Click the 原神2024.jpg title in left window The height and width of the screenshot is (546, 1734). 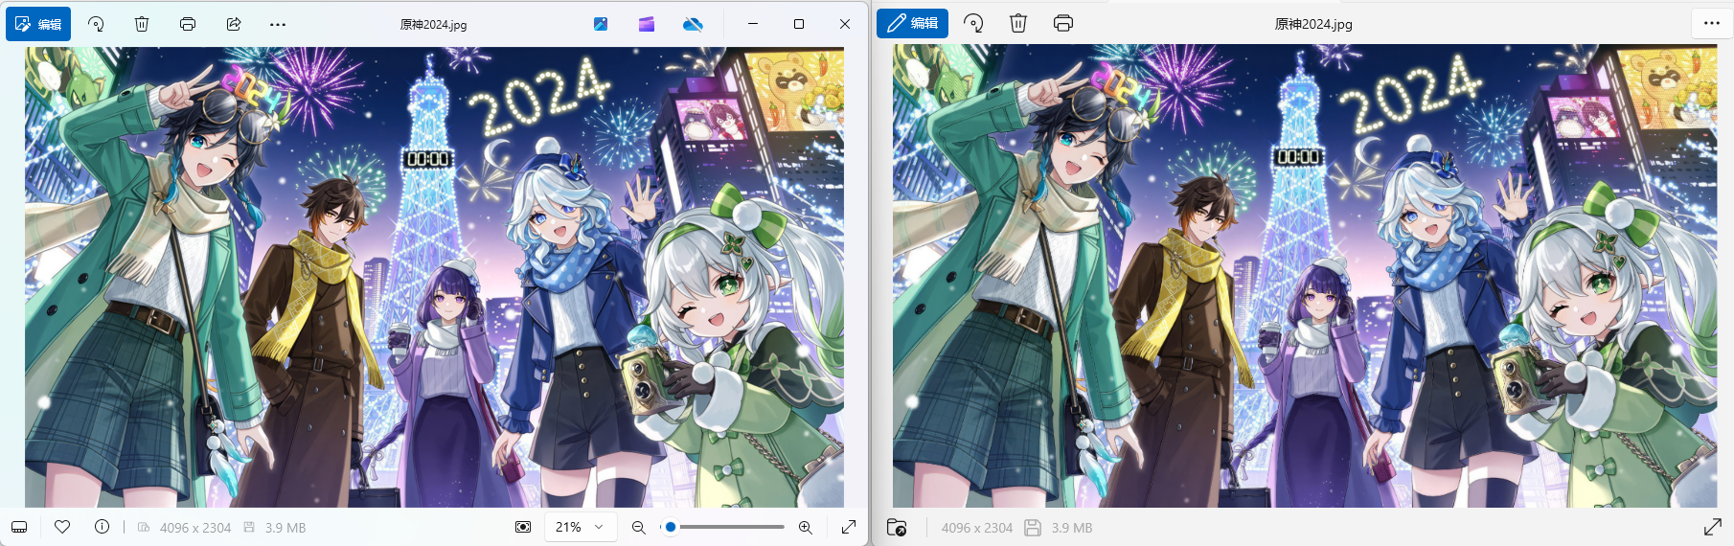point(433,25)
